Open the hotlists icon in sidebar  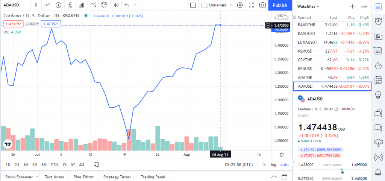point(378,65)
